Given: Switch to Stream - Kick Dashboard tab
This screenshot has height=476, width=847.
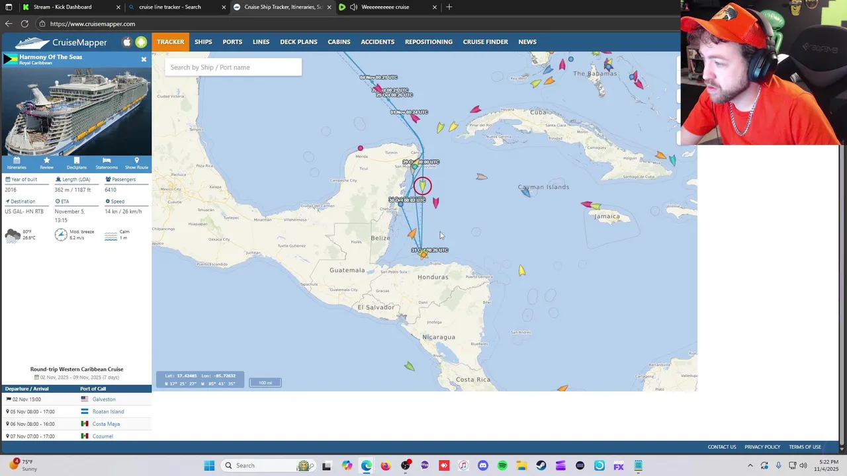Looking at the screenshot, I should pyautogui.click(x=71, y=7).
